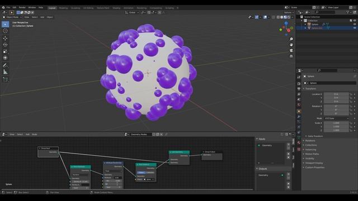Select Geometry entry in Inputs list
This screenshot has height=201, width=358.
271,145
